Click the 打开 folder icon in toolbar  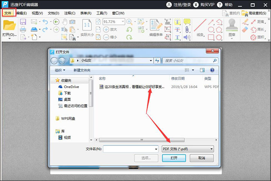tap(9, 25)
